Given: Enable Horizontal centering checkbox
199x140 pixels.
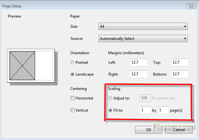Looking at the screenshot, I should pos(73,98).
